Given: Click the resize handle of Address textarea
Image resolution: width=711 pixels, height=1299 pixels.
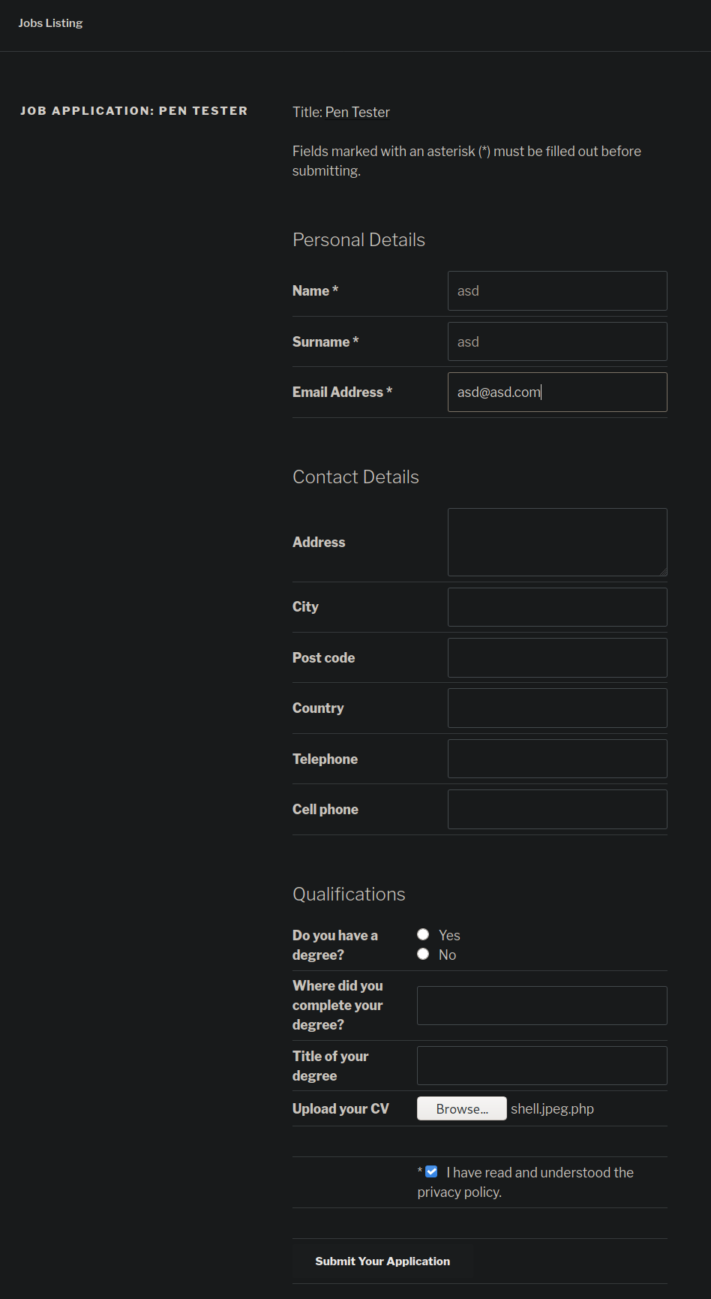Looking at the screenshot, I should point(663,572).
